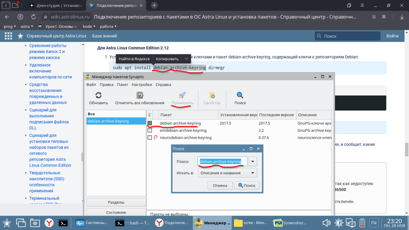Open the wiki application grid icon
Image resolution: width=409 pixels, height=230 pixels.
tap(8, 36)
